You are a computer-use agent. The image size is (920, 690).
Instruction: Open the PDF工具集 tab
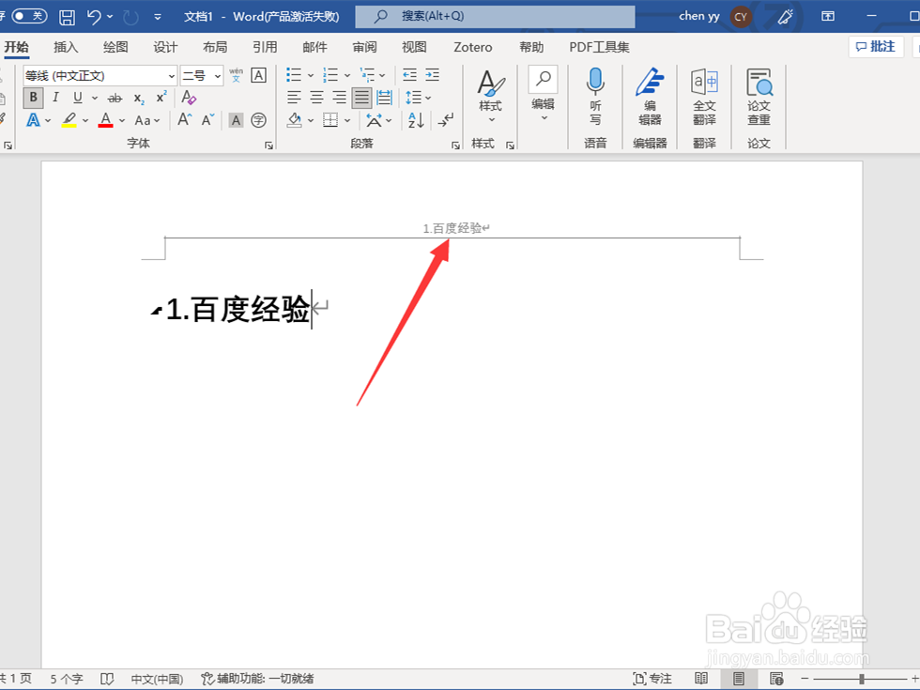(x=599, y=47)
